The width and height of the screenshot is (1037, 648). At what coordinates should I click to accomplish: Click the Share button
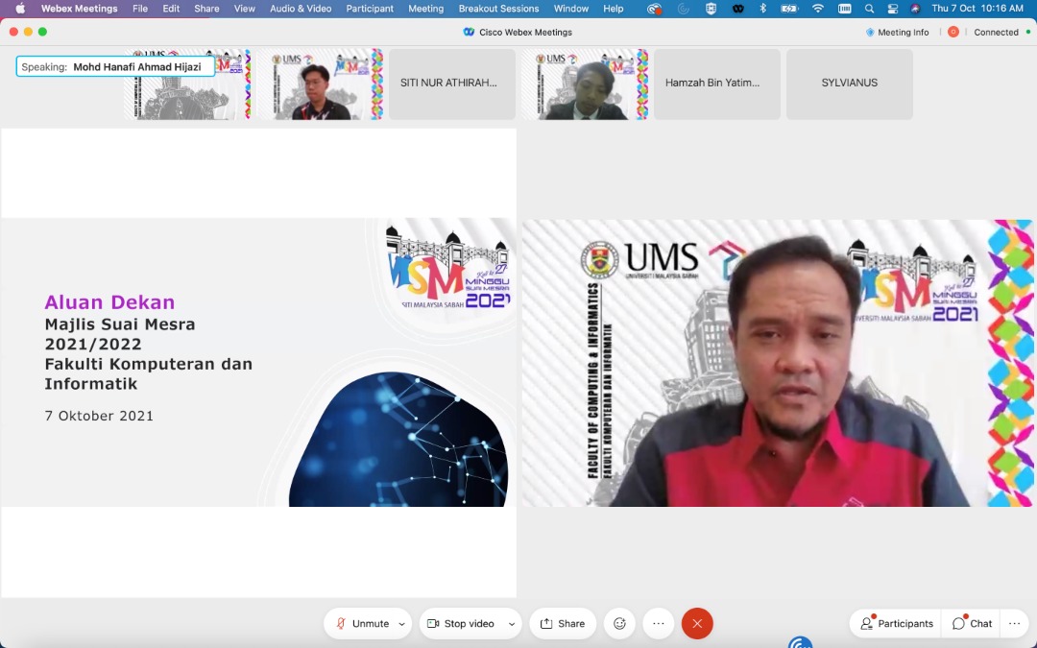click(563, 623)
